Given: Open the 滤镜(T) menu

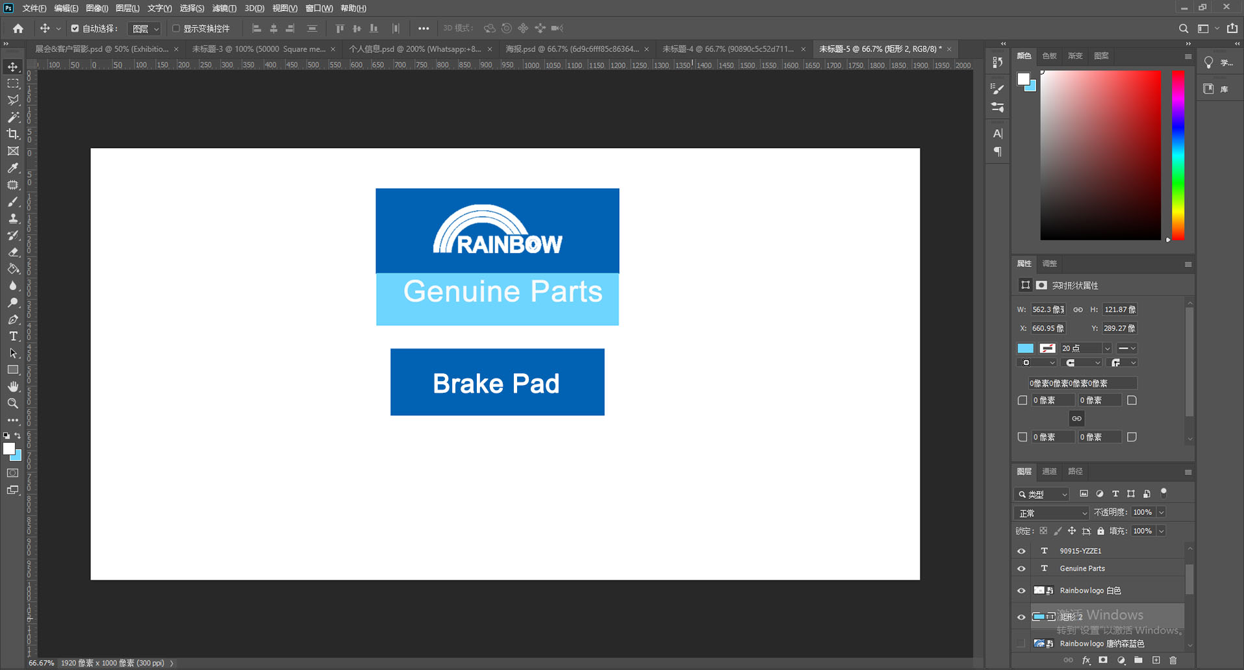Looking at the screenshot, I should [x=224, y=8].
